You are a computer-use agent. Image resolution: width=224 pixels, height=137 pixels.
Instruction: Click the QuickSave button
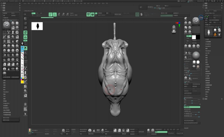point(183,1)
